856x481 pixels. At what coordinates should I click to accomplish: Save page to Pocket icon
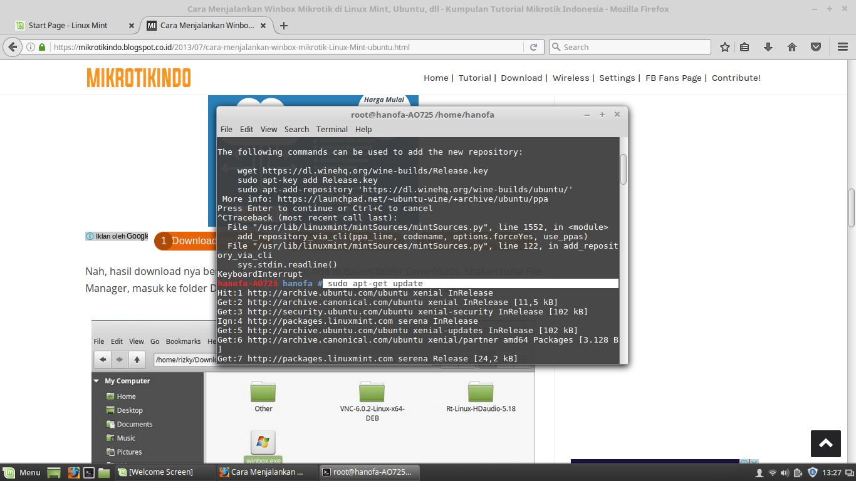click(816, 47)
